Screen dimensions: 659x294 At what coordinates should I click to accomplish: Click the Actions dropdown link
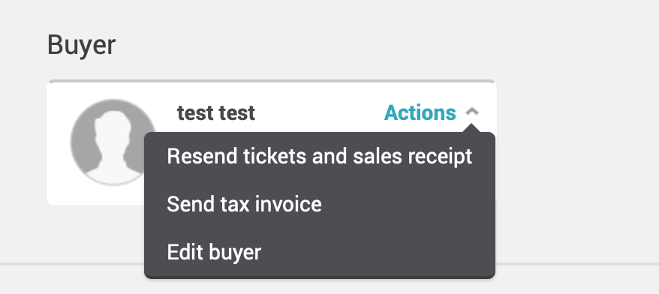tap(420, 112)
